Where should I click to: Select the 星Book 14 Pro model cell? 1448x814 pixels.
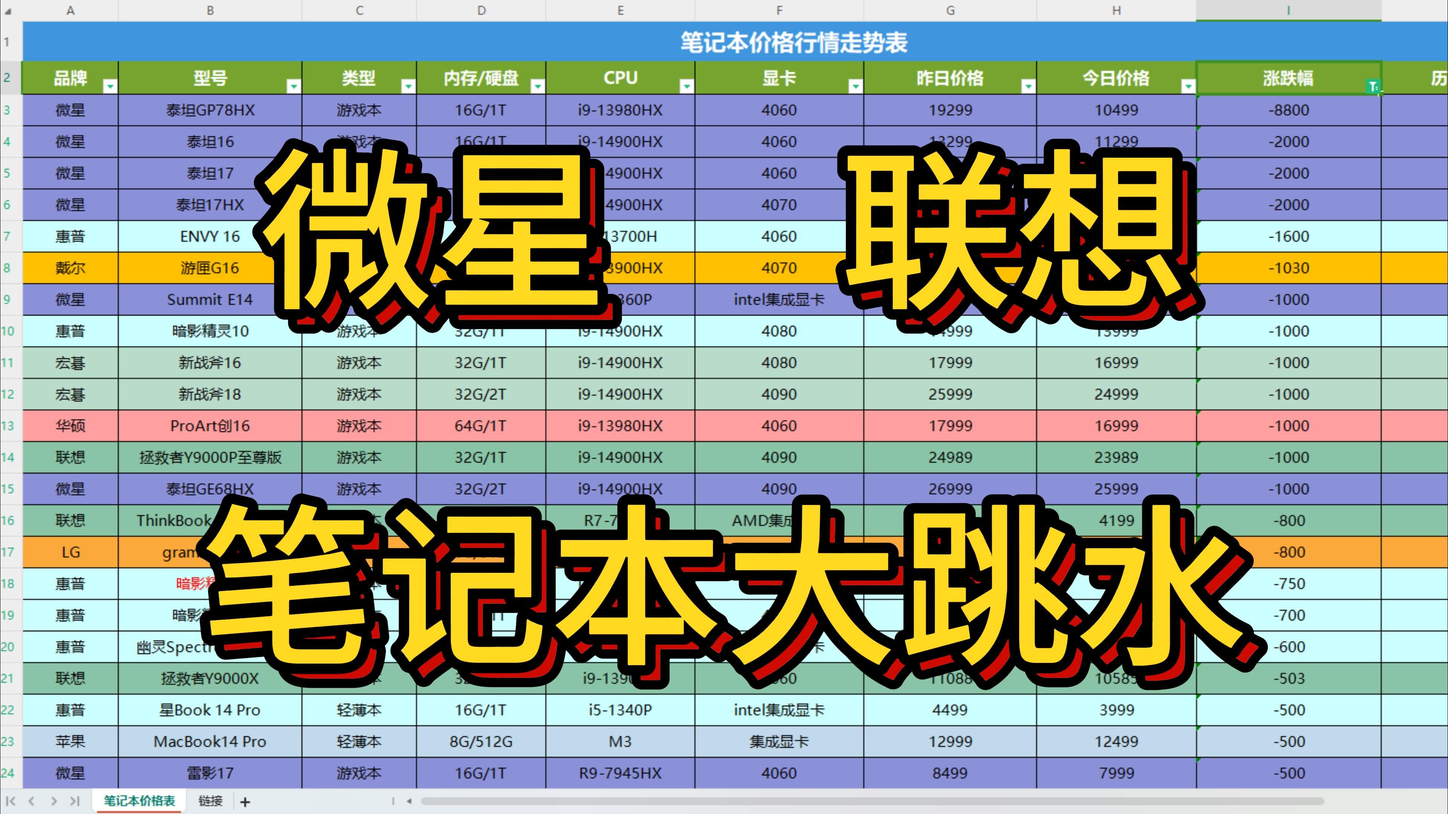(210, 710)
